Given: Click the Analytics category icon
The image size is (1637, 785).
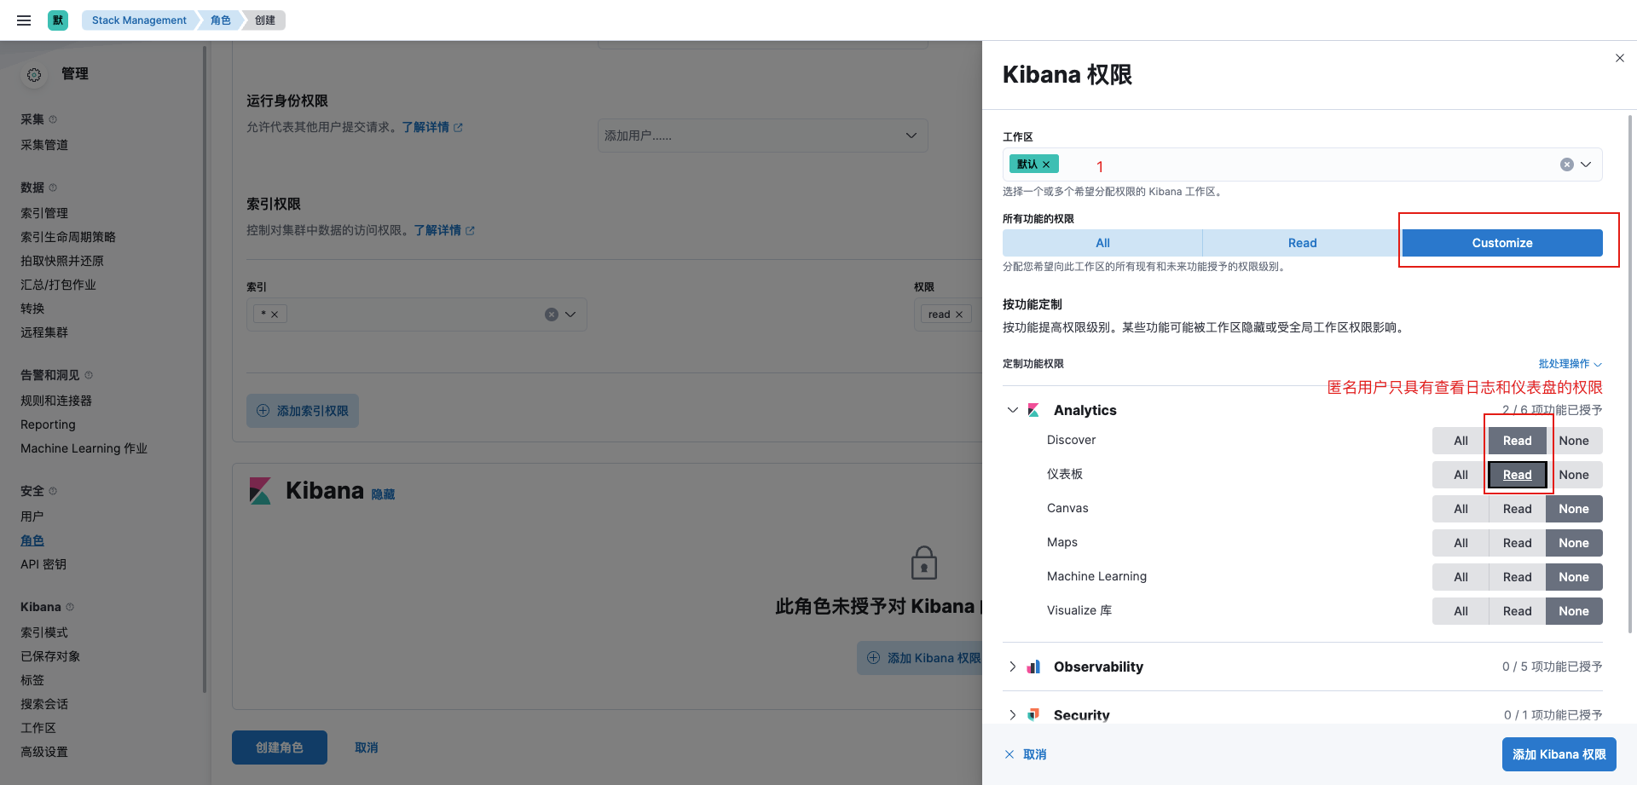Looking at the screenshot, I should (x=1033, y=410).
